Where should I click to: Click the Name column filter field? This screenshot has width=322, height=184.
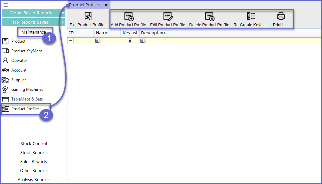[x=110, y=41]
